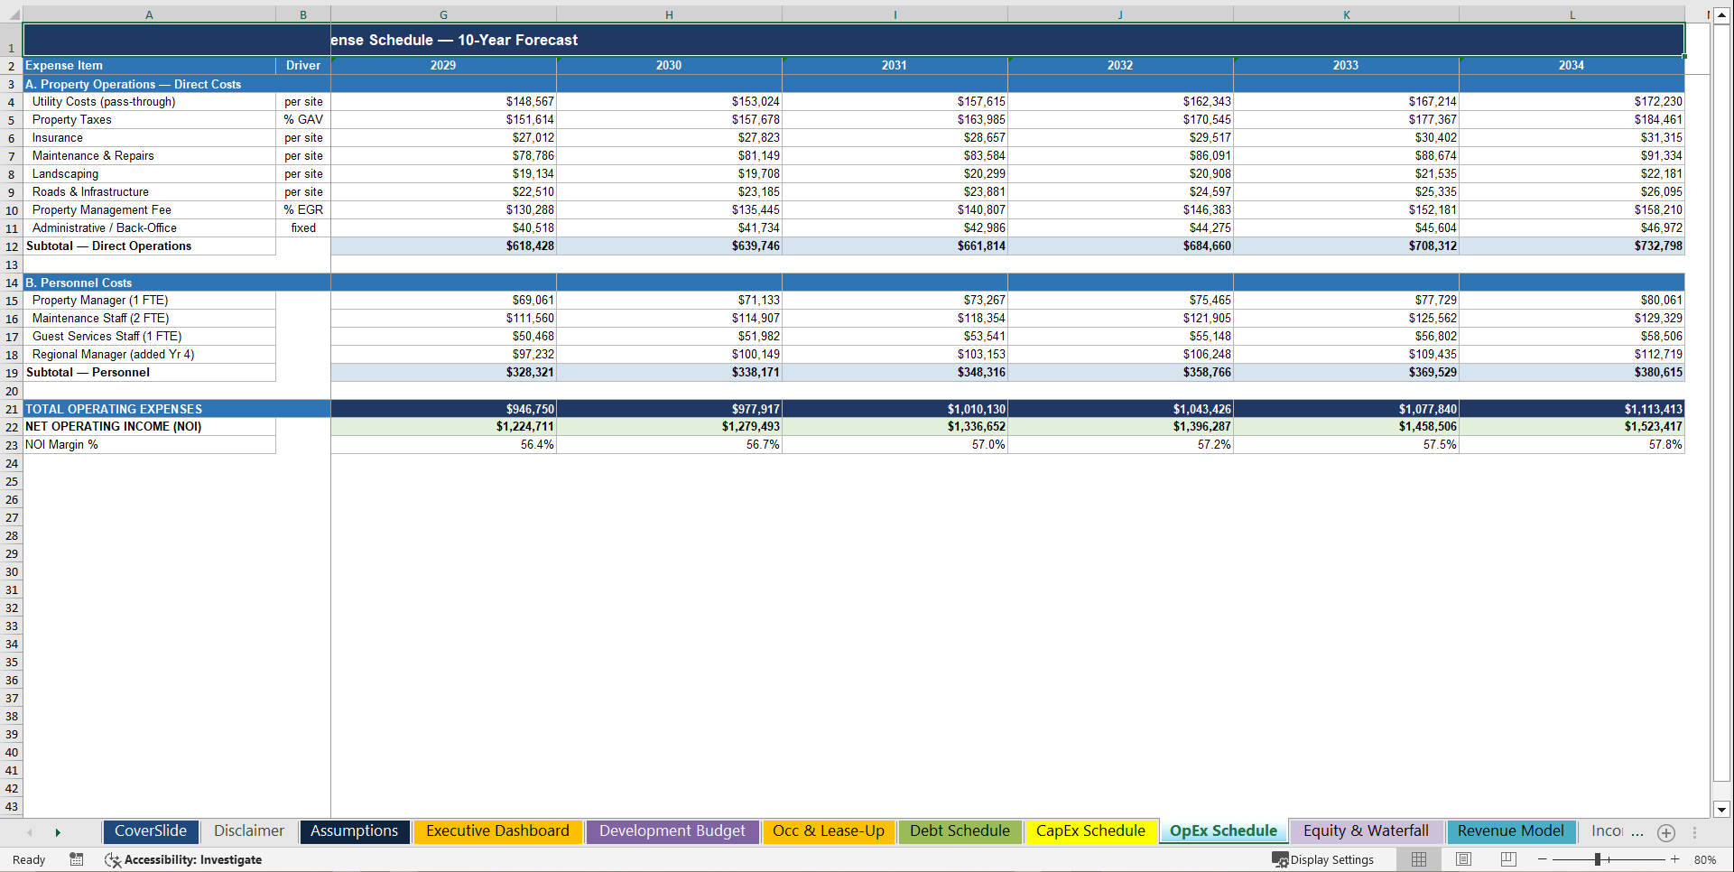Viewport: 1734px width, 872px height.
Task: Click the macro recording icon
Action: tap(76, 859)
